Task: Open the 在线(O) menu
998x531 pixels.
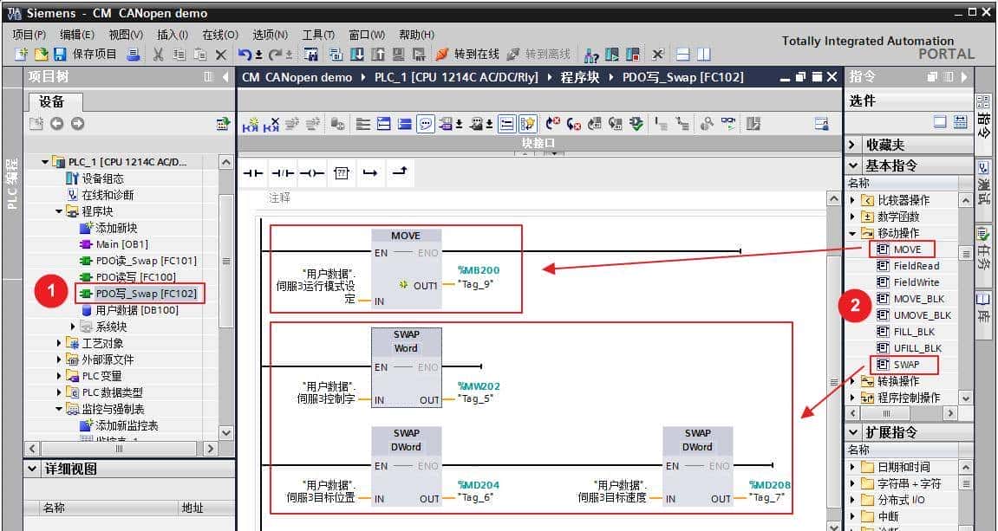Action: (219, 35)
